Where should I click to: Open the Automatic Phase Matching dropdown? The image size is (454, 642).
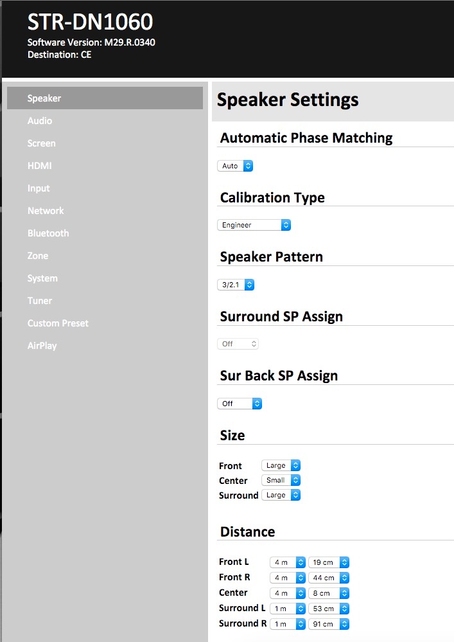pos(235,166)
